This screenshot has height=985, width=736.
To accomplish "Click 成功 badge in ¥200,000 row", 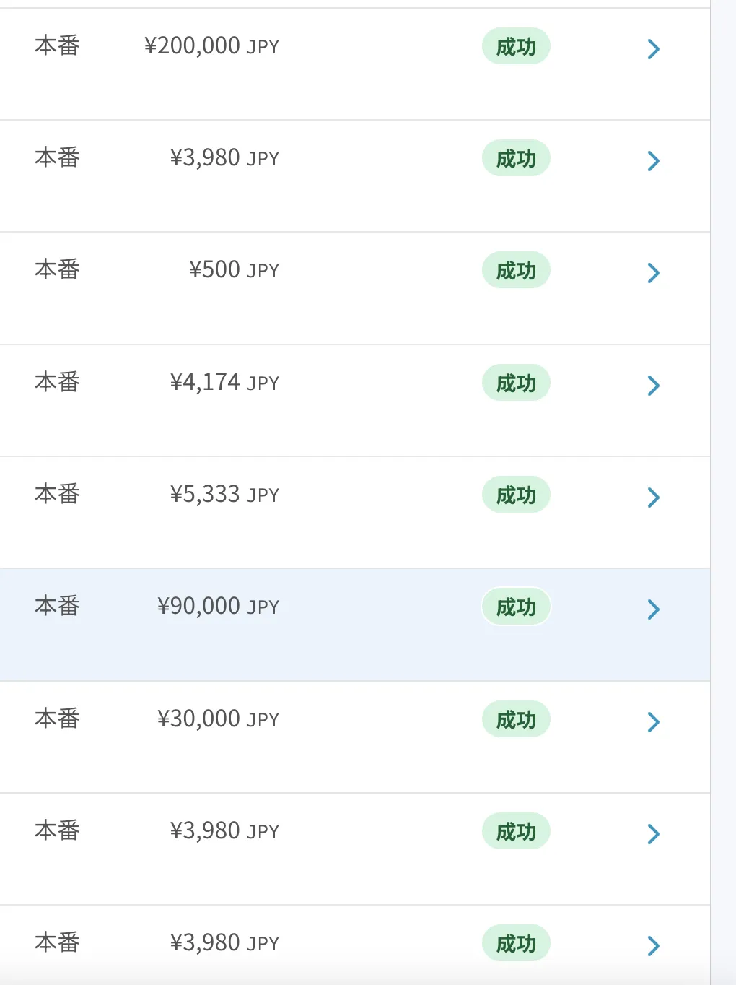I will pyautogui.click(x=516, y=47).
